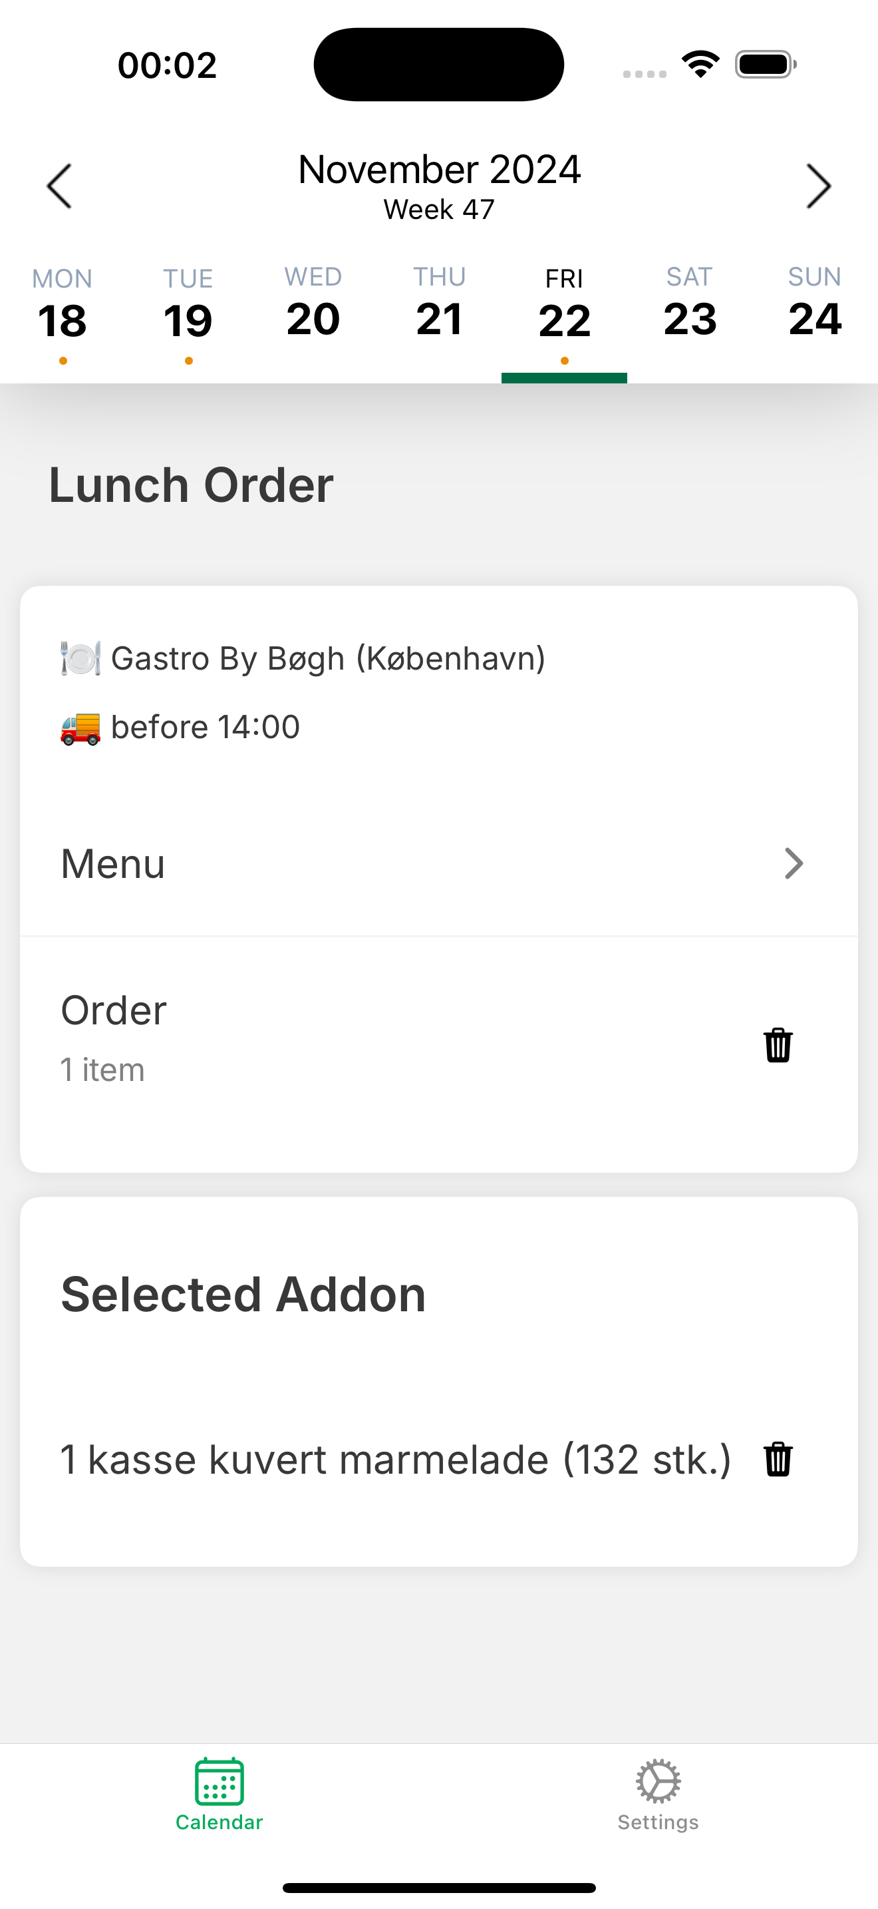Remove the kuvert marmelade addon

[x=778, y=1459]
